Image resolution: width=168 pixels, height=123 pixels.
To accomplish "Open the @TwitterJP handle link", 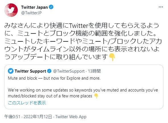I will tap(31, 13).
